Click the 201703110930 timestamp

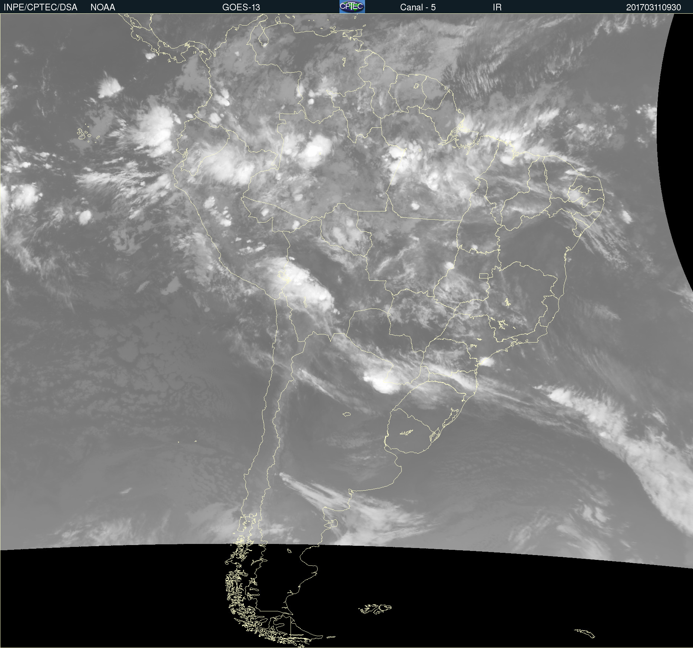654,7
